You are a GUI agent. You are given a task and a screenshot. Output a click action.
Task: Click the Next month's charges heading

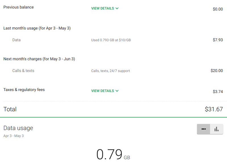point(39,59)
